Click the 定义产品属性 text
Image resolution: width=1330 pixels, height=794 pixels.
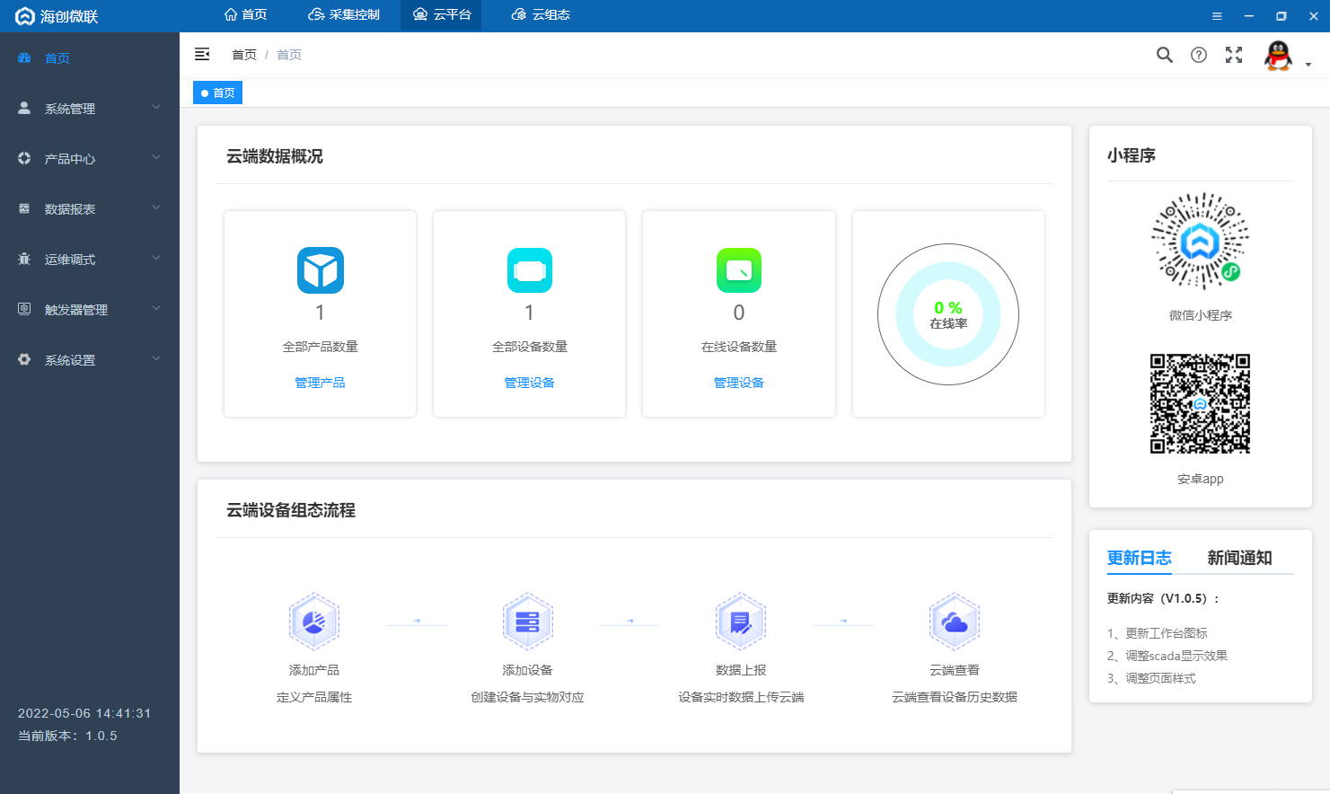[x=314, y=697]
